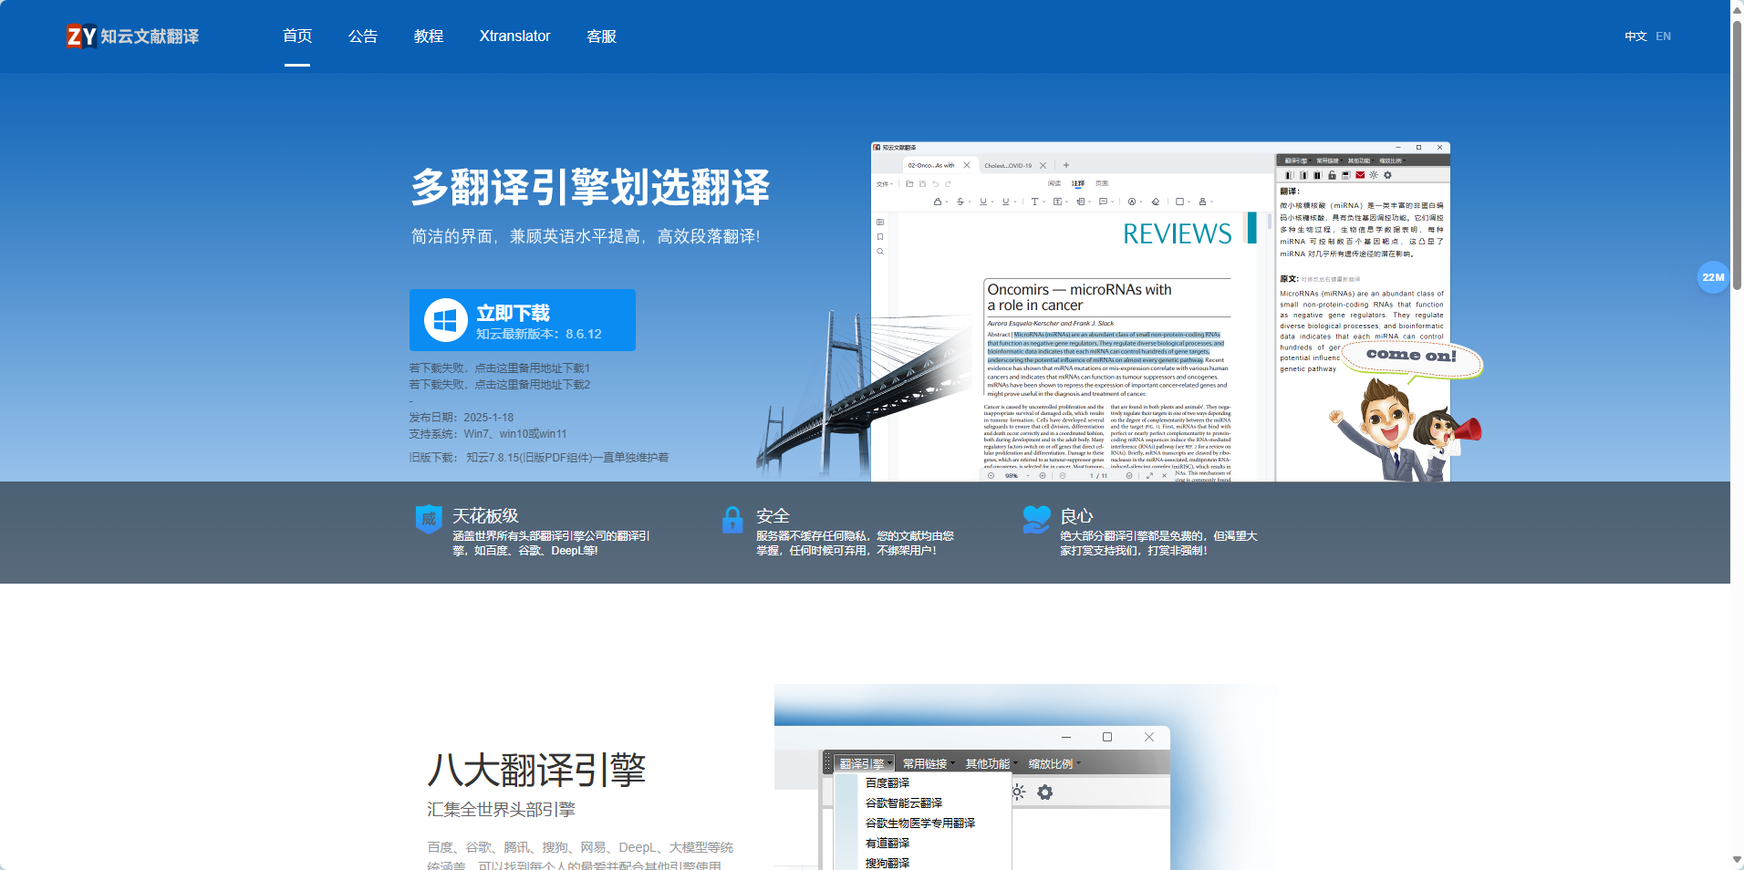1744x870 pixels.
Task: Expand 翻译引擎 dropdown in lower screenshot
Action: pyautogui.click(x=864, y=764)
